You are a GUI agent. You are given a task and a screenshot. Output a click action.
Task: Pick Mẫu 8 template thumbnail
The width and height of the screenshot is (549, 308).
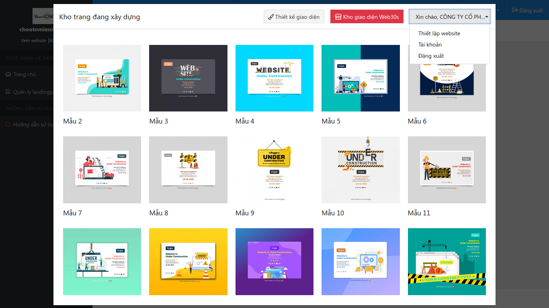(x=188, y=170)
